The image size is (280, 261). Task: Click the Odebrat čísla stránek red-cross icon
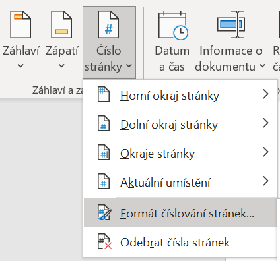(x=104, y=242)
